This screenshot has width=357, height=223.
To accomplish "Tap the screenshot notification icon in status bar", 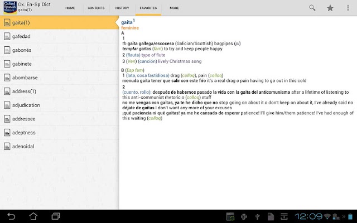I will tap(230, 216).
